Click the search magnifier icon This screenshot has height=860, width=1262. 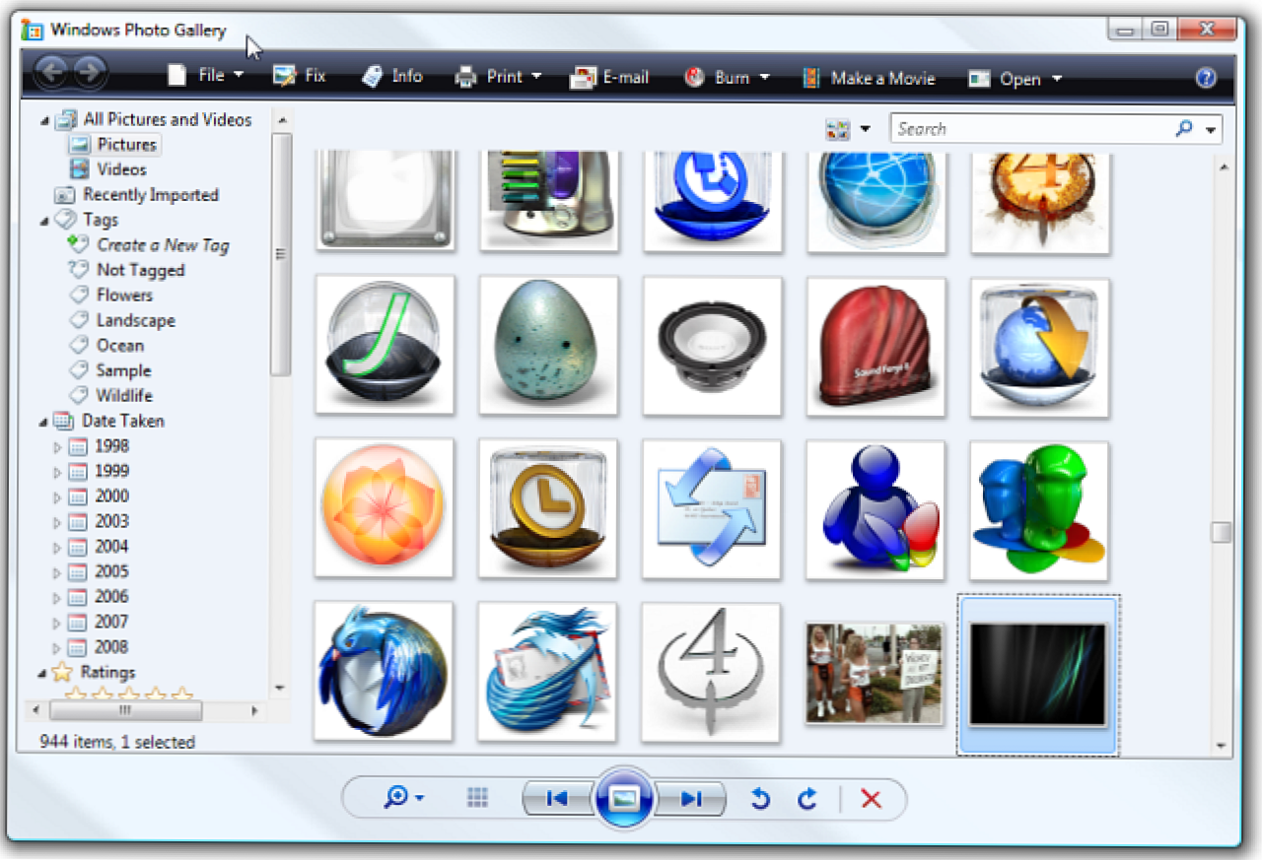[1184, 129]
